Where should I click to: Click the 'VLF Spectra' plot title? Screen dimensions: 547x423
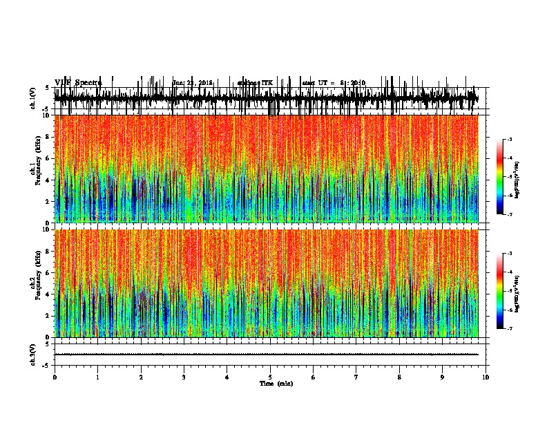coord(78,83)
